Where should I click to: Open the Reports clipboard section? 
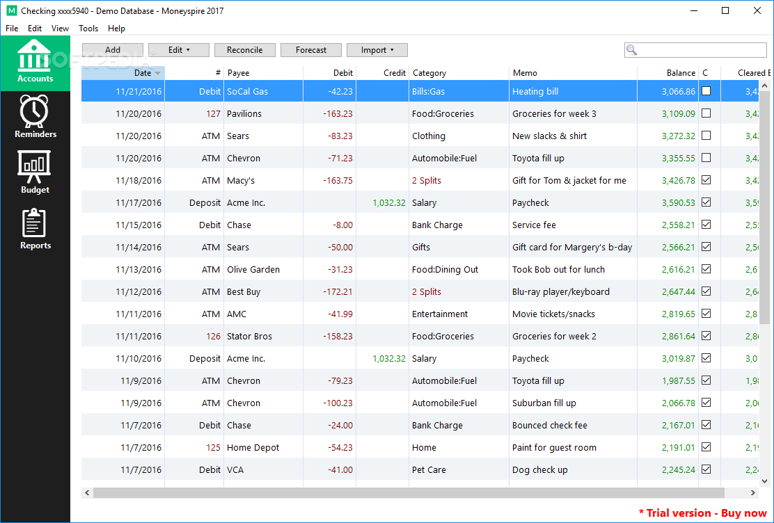(x=35, y=228)
